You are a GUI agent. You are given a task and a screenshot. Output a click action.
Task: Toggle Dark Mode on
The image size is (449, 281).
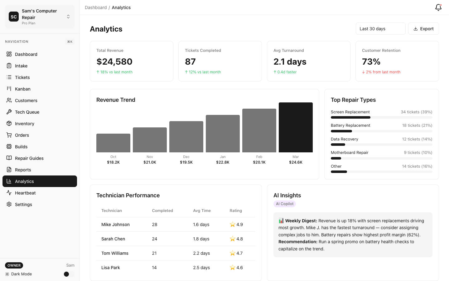click(x=66, y=274)
